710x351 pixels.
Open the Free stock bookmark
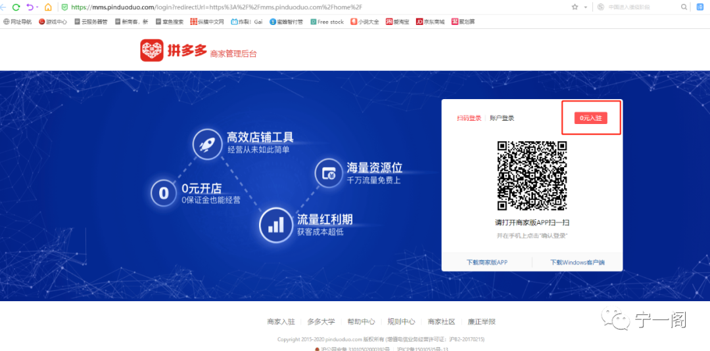click(x=327, y=22)
